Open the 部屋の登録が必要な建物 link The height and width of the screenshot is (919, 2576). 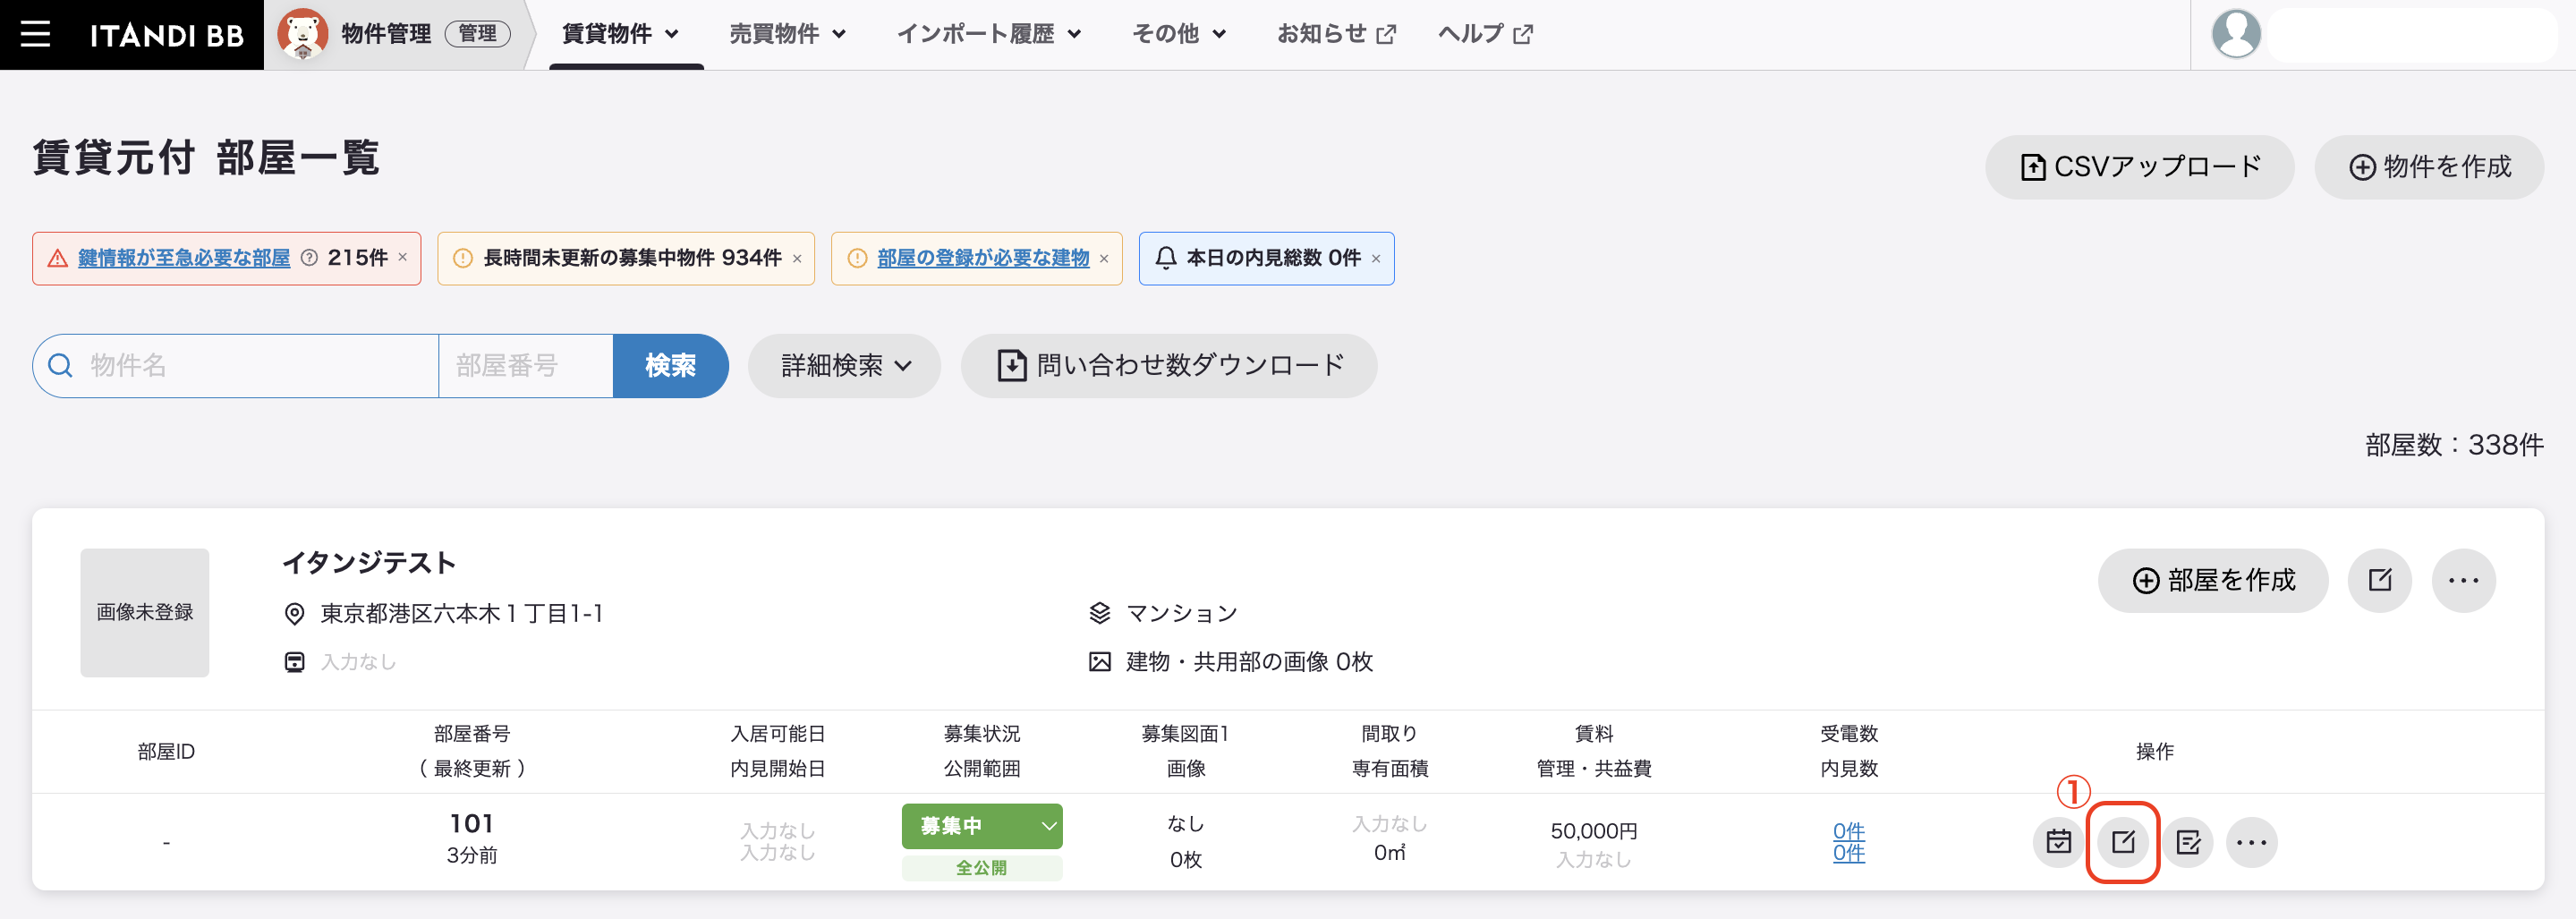(983, 258)
